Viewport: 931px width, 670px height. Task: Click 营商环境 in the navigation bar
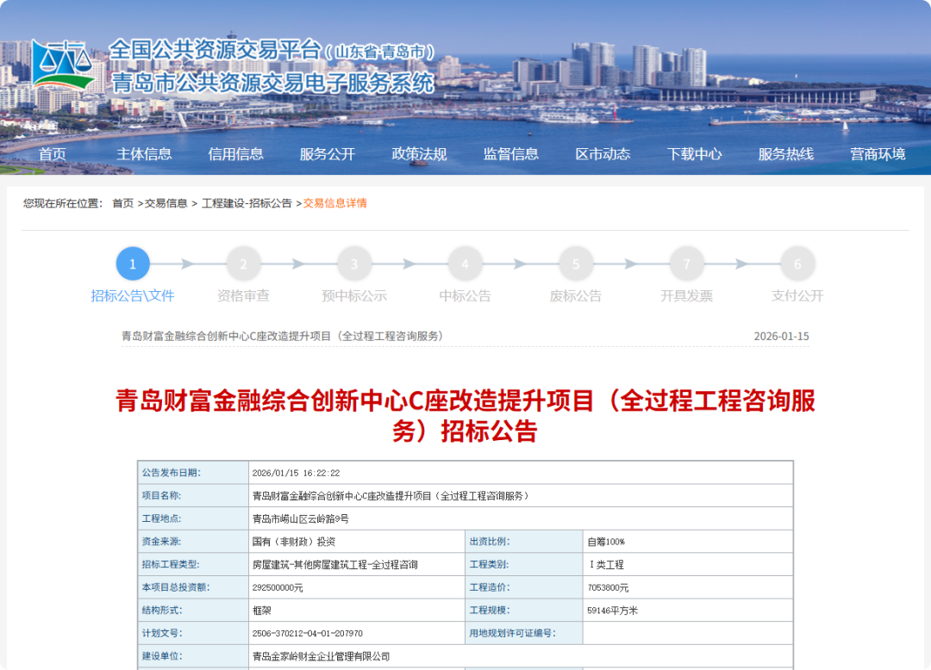[878, 154]
